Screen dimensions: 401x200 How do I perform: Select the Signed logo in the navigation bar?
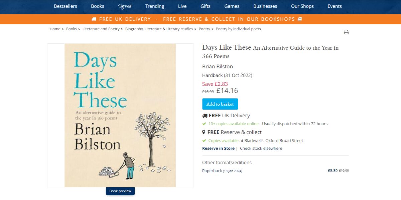coord(124,6)
